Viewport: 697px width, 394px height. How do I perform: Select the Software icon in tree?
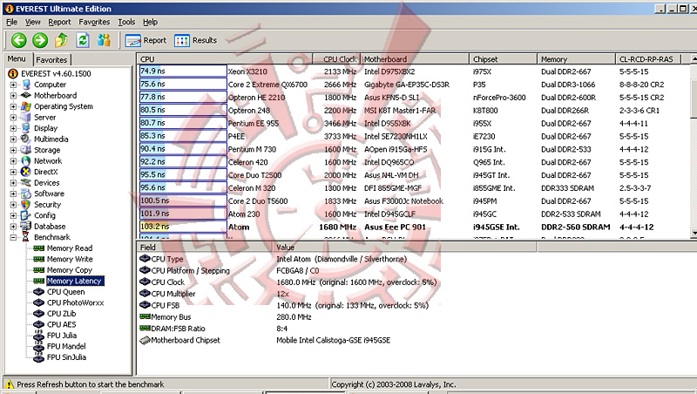[x=26, y=194]
